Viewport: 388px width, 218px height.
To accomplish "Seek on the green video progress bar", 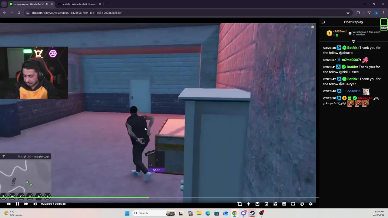I will 159,197.
